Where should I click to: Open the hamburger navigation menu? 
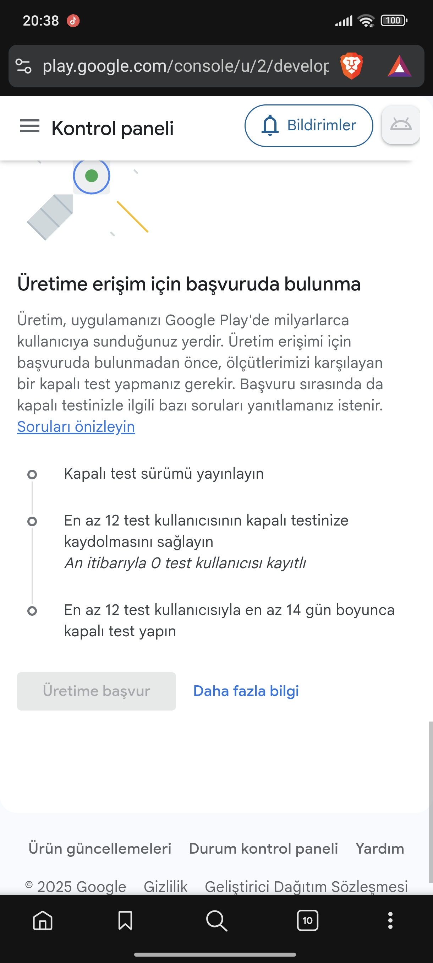tap(29, 126)
